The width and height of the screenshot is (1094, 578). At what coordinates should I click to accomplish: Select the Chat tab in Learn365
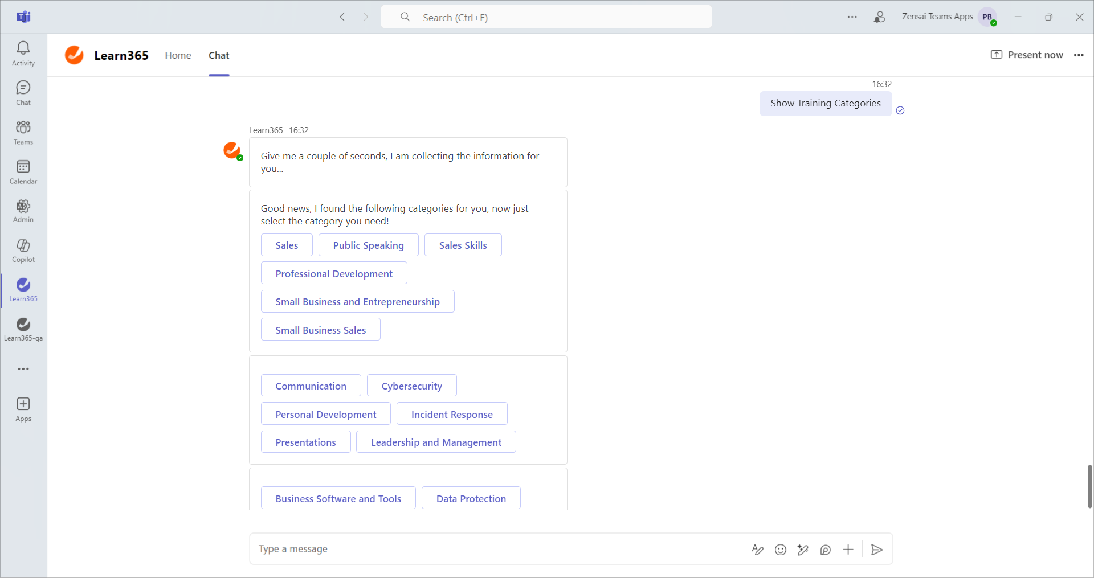(219, 55)
